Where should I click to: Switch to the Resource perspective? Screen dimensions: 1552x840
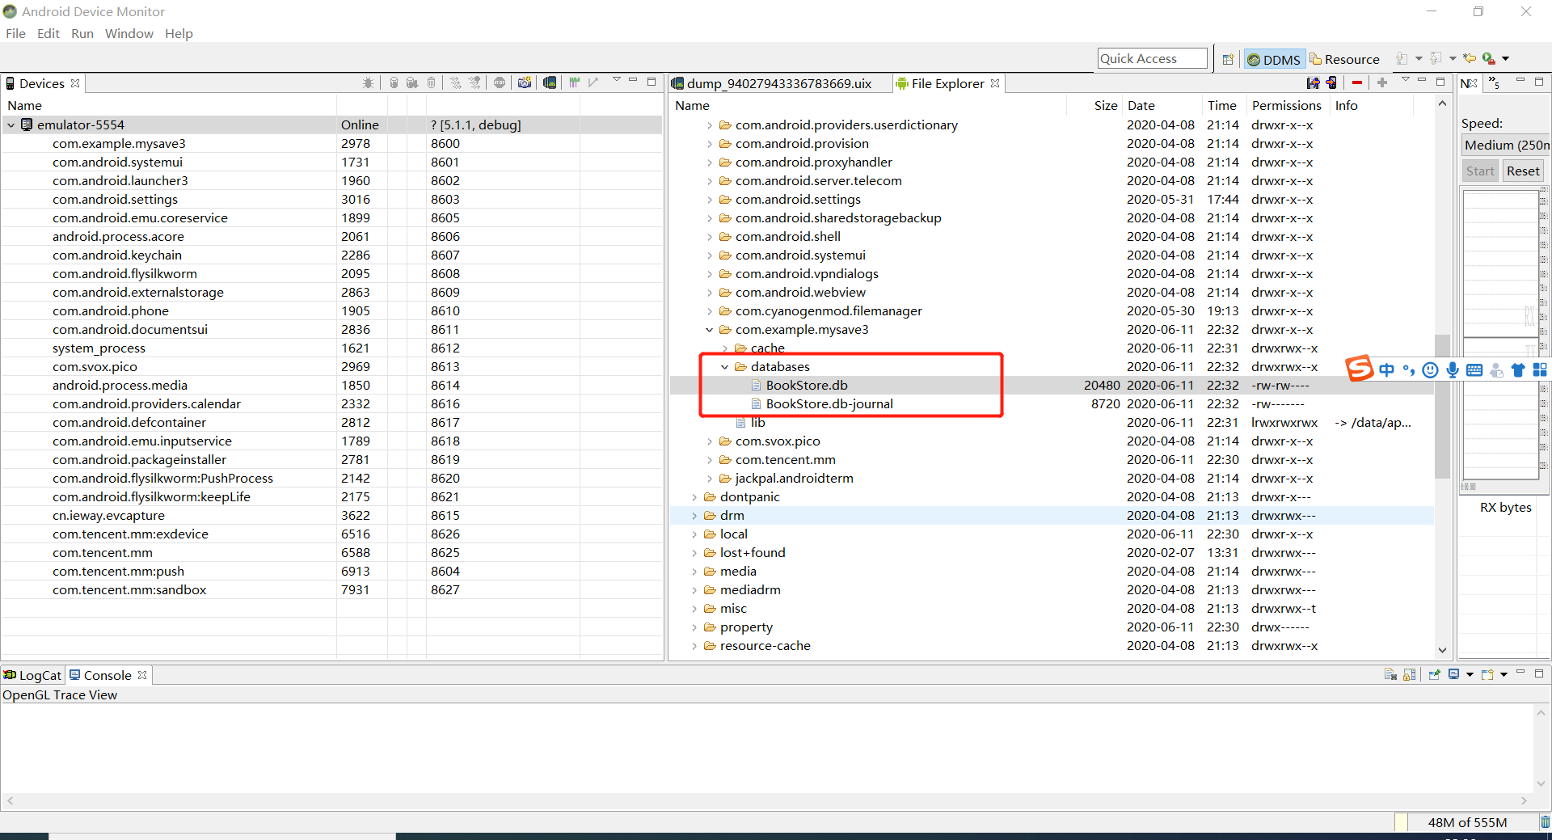click(x=1345, y=59)
